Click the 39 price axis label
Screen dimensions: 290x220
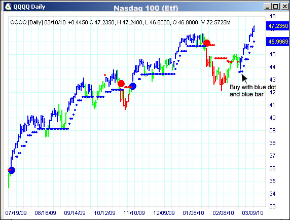272,130
